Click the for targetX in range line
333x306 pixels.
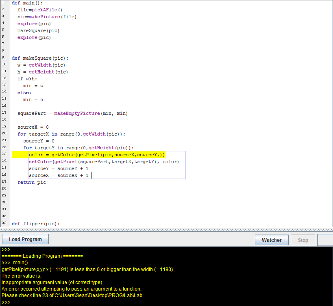(x=71, y=134)
